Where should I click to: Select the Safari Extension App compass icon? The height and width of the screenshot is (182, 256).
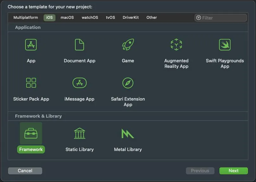tap(128, 83)
